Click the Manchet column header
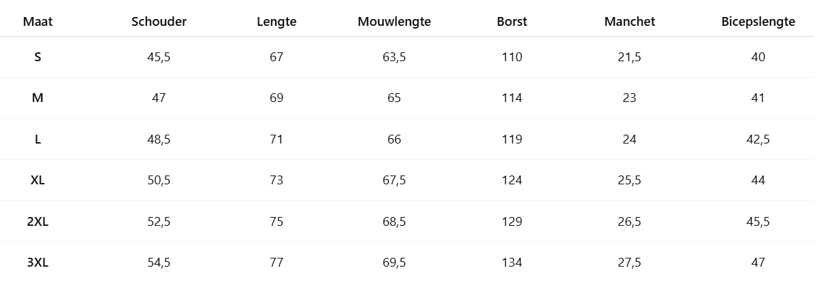830x302 pixels. click(x=630, y=22)
